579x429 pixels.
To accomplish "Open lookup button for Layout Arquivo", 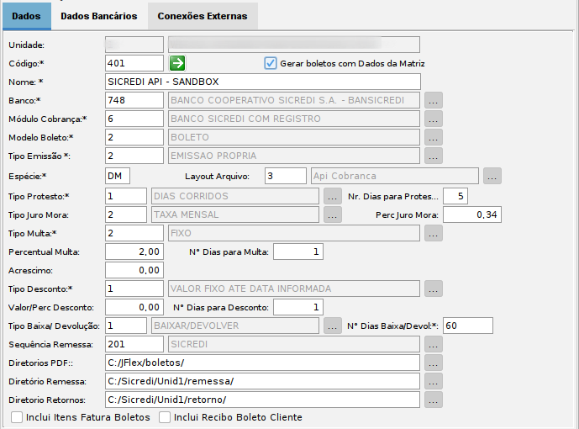I will (492, 176).
